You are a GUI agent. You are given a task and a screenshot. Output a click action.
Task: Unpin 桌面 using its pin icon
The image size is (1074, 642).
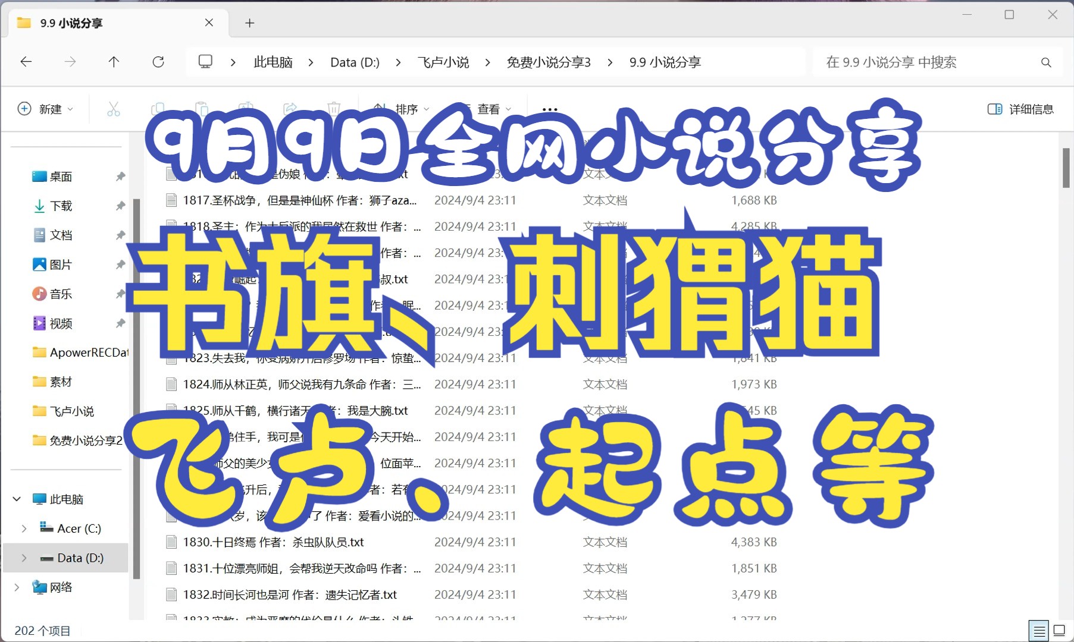point(120,177)
